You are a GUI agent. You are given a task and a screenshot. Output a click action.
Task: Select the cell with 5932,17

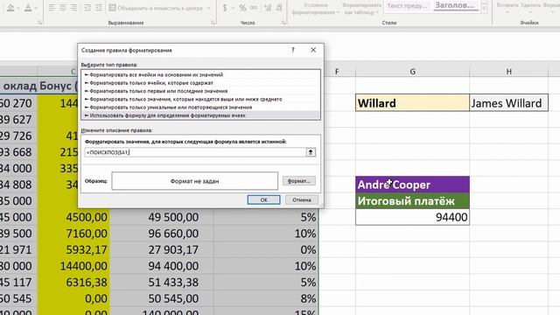pyautogui.click(x=73, y=249)
